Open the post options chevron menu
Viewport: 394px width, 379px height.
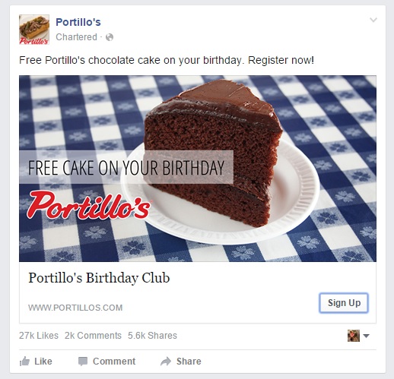pyautogui.click(x=373, y=20)
